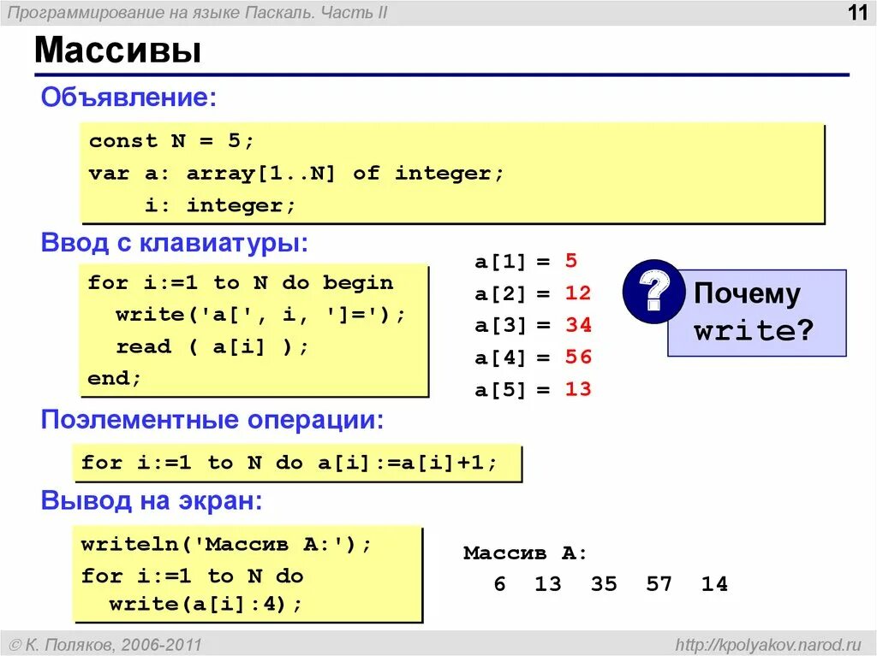Click the red value 13 for a[5]
Image resolution: width=877 pixels, height=656 pixels.
tap(578, 389)
